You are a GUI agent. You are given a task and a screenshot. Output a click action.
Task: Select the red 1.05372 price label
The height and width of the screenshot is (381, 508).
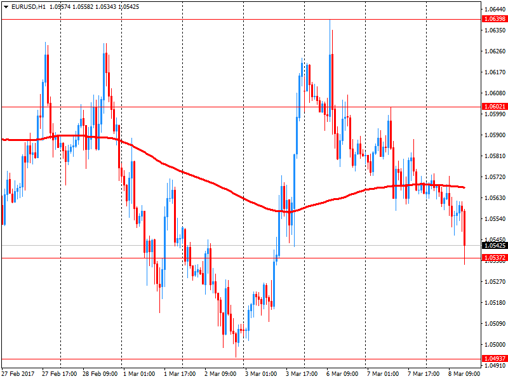tap(495, 258)
